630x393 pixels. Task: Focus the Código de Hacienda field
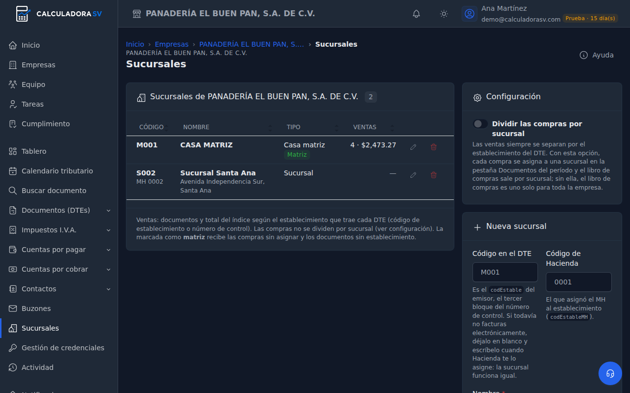[579, 282]
